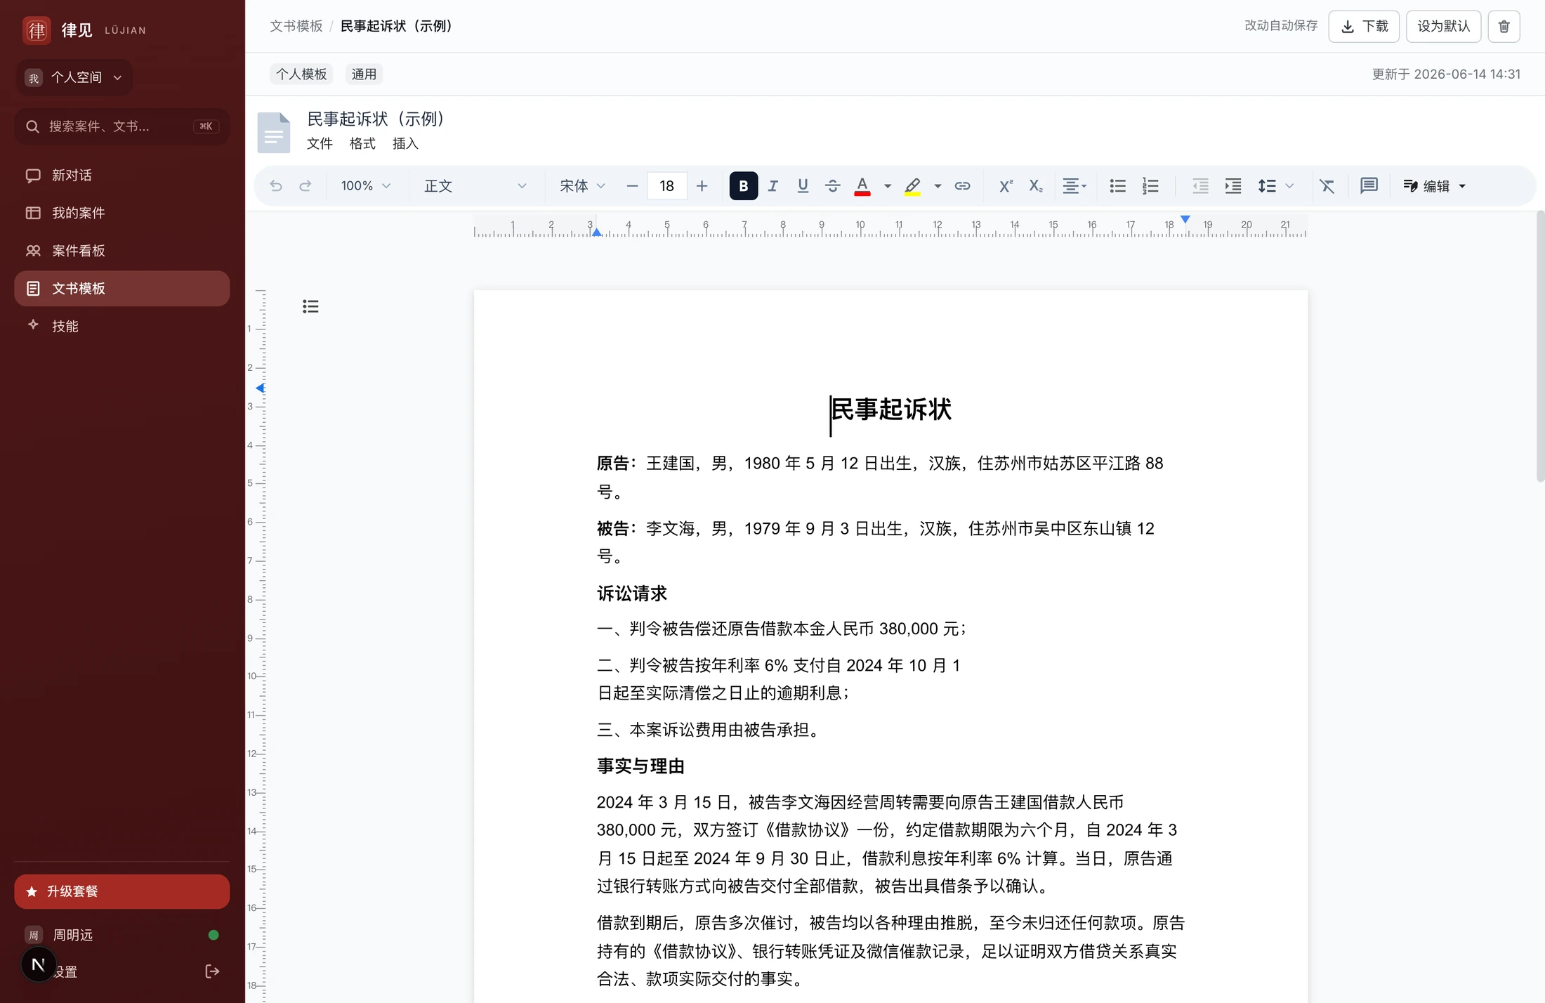The image size is (1545, 1003).
Task: Click the 个人模板 tag
Action: (301, 74)
